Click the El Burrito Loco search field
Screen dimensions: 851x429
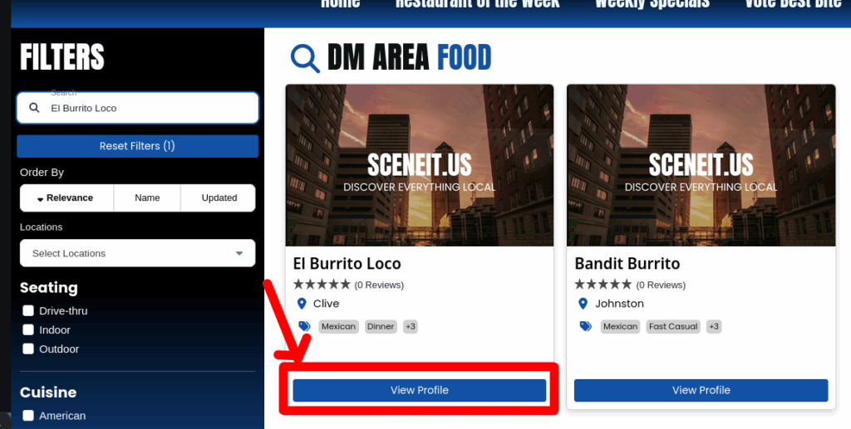pos(137,108)
